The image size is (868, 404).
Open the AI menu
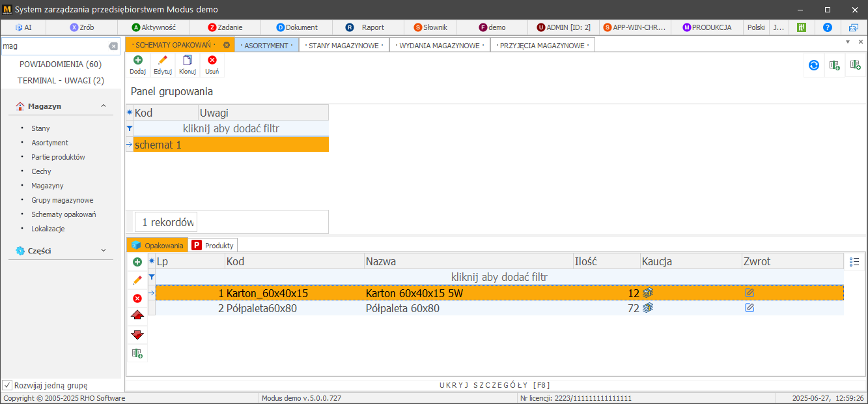[x=23, y=27]
